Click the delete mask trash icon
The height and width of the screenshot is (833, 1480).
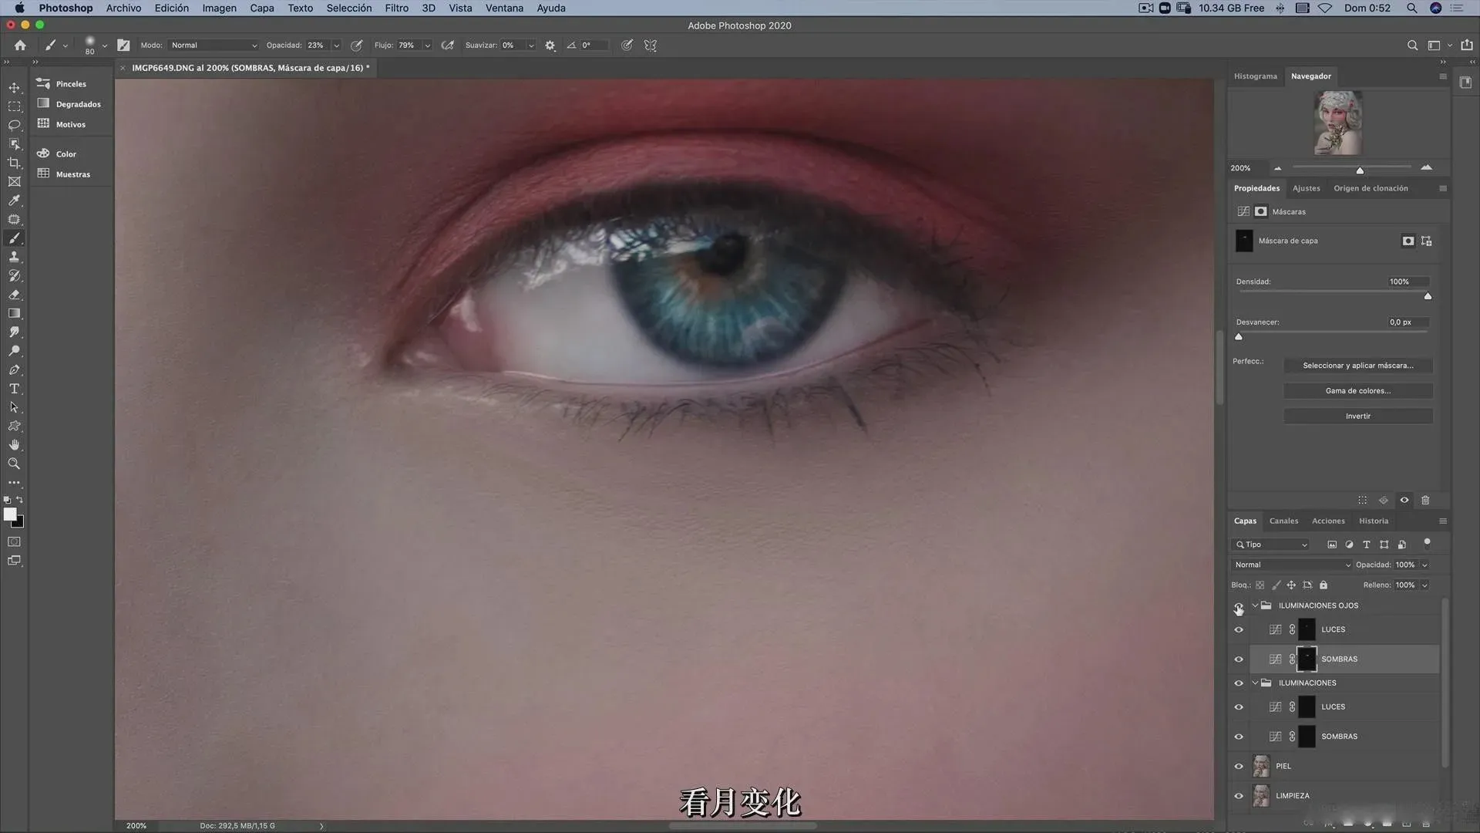1425,500
